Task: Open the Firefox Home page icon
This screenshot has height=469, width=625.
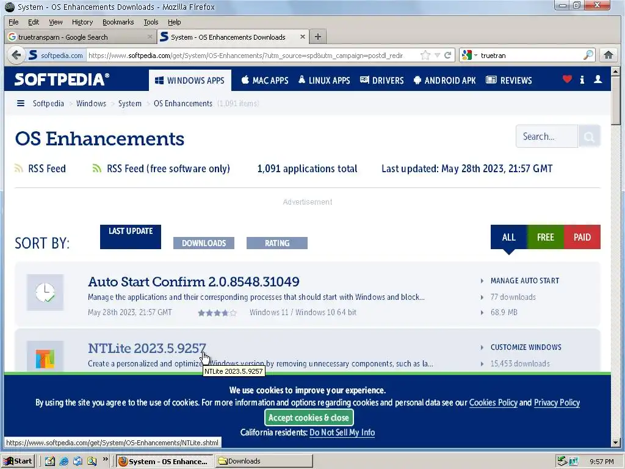Action: click(x=608, y=55)
